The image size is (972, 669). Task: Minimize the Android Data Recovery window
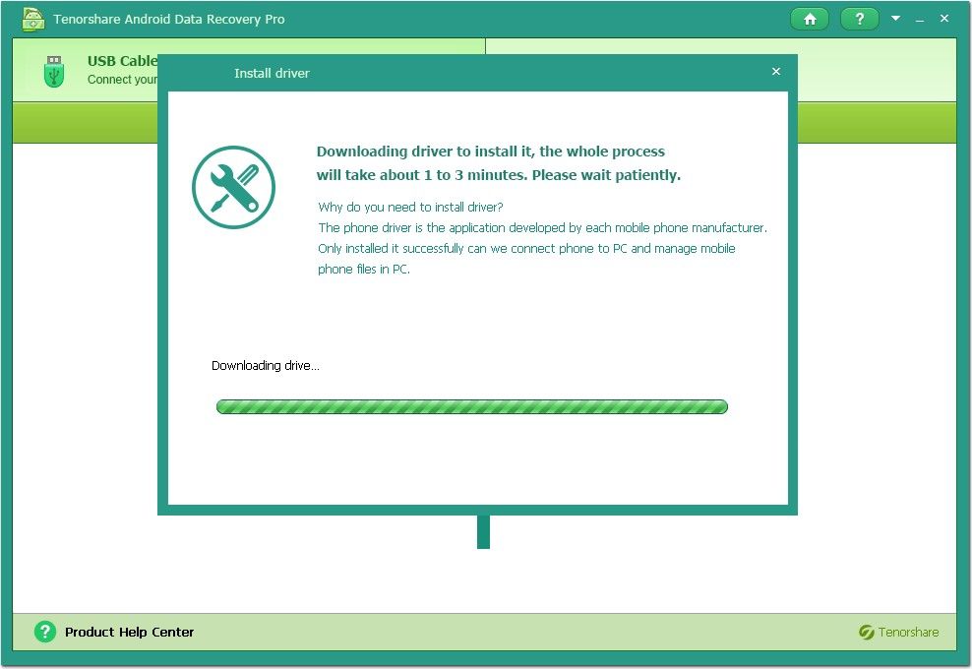click(920, 20)
